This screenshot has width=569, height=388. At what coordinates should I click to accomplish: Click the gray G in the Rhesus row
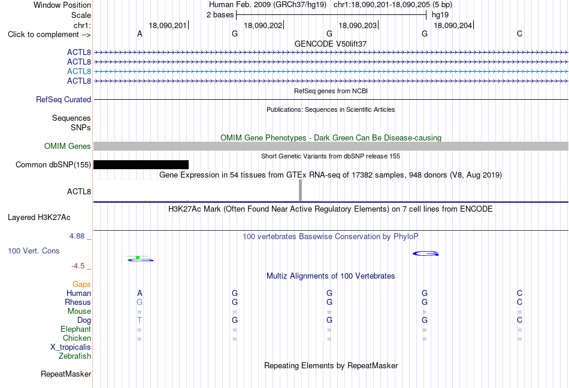[x=140, y=302]
